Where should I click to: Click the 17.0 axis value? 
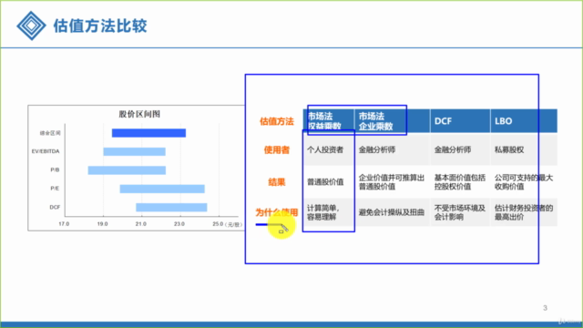pyautogui.click(x=64, y=224)
